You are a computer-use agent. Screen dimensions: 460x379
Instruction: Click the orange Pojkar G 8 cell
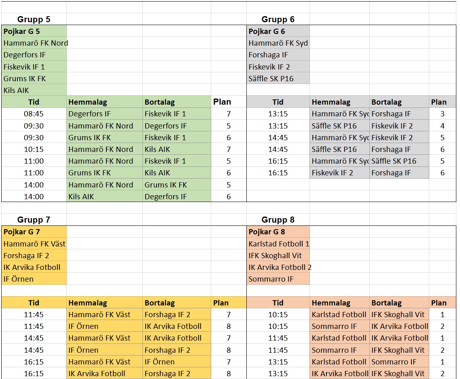pos(278,232)
